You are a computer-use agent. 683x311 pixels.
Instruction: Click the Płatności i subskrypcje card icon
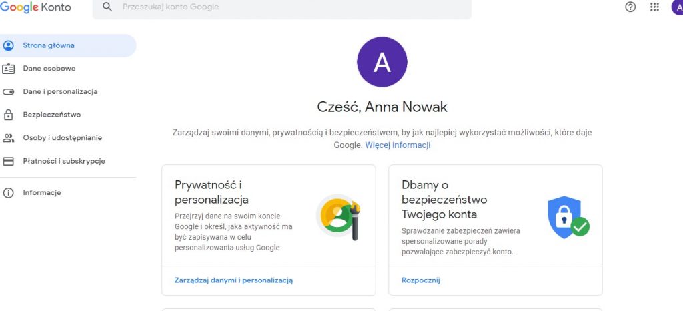9,161
